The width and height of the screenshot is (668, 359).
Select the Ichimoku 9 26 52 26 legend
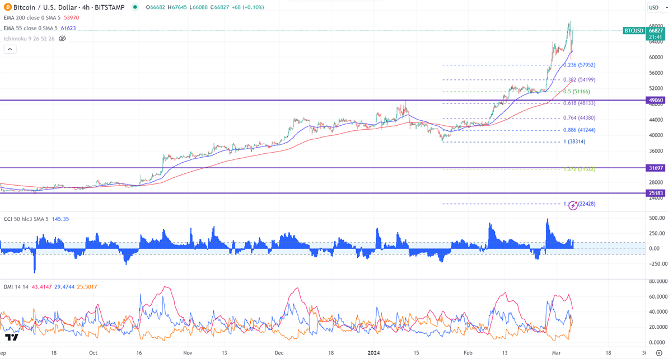pos(29,38)
